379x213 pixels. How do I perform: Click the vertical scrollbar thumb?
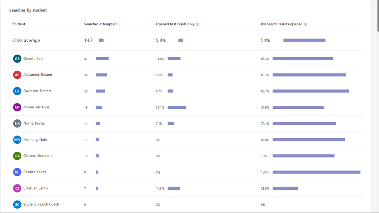(377, 16)
